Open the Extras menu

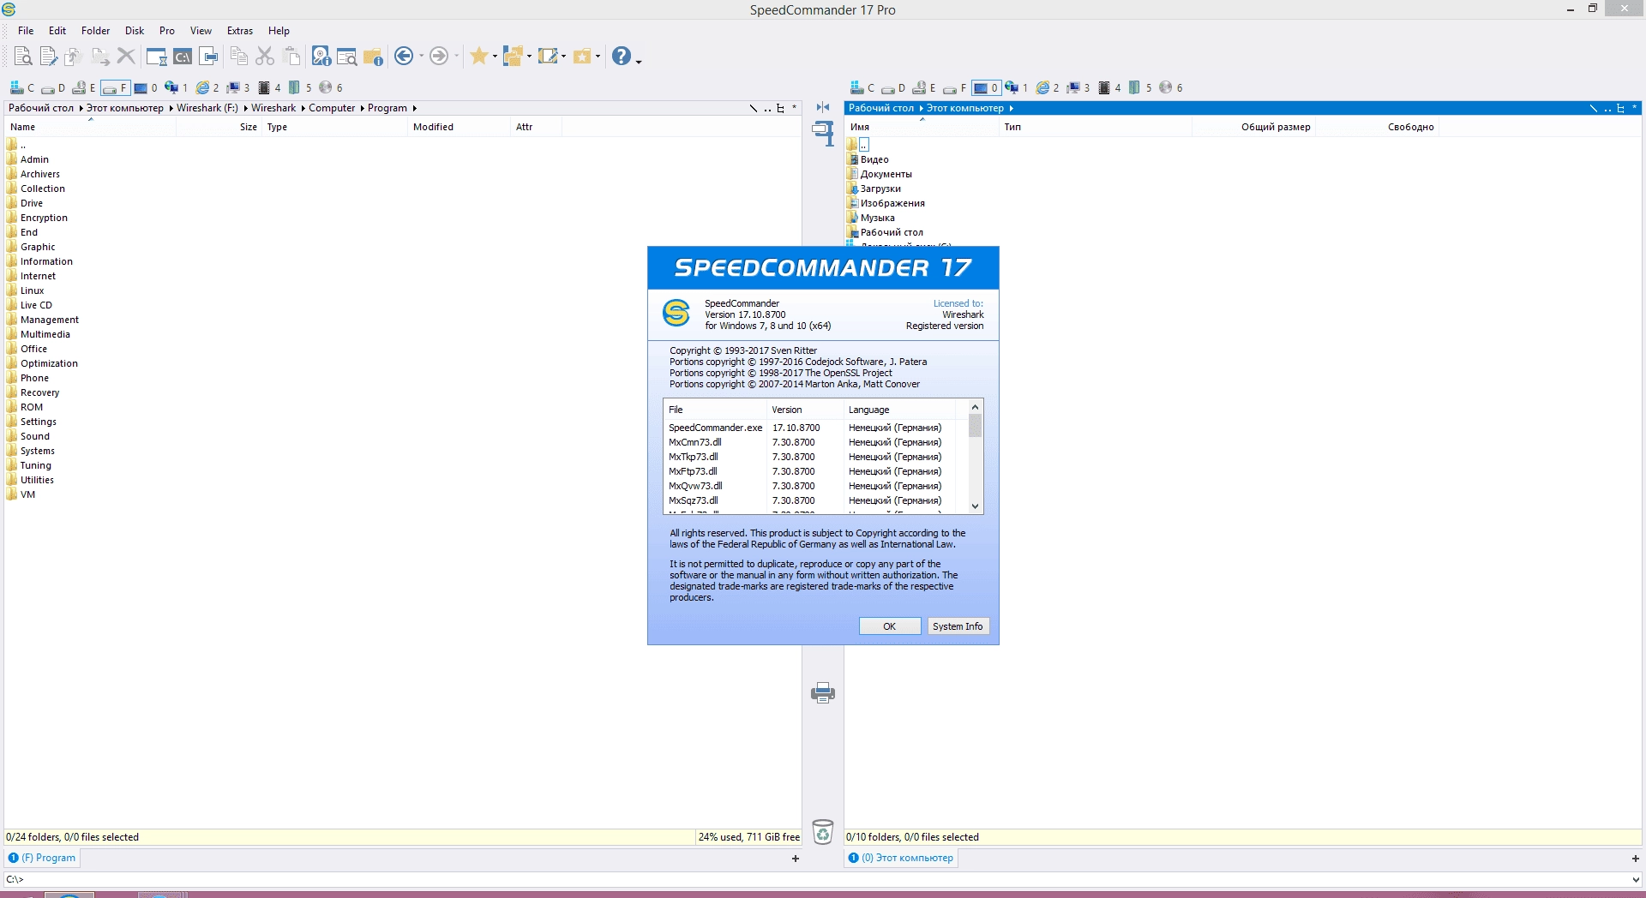click(240, 31)
